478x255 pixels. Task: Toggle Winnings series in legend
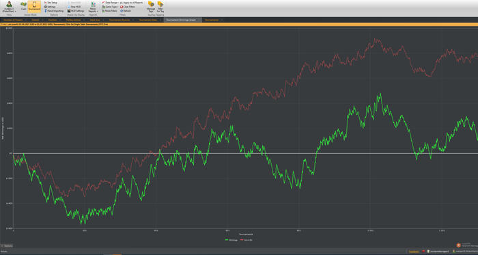pos(231,240)
